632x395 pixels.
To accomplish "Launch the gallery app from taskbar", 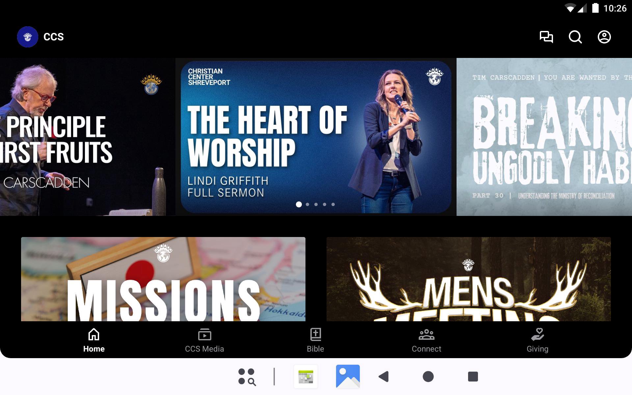I will (348, 377).
